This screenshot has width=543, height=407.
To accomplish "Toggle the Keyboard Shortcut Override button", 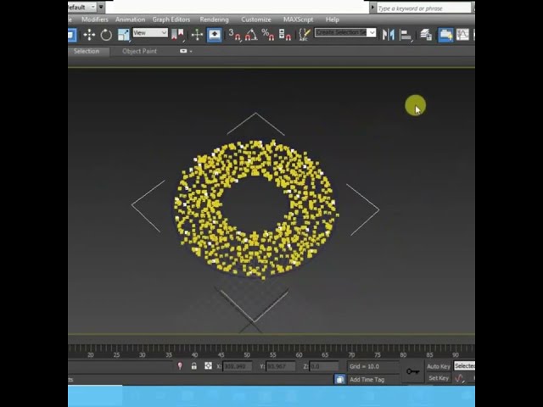I will 214,35.
